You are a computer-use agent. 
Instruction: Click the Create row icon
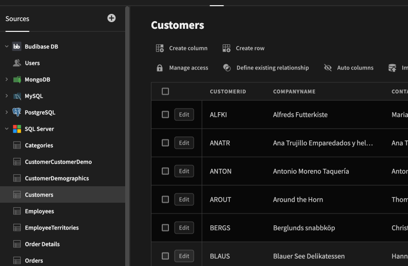(227, 48)
